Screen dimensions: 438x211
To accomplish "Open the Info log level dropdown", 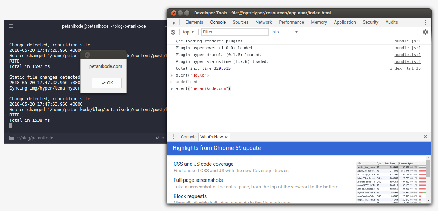I will click(285, 32).
